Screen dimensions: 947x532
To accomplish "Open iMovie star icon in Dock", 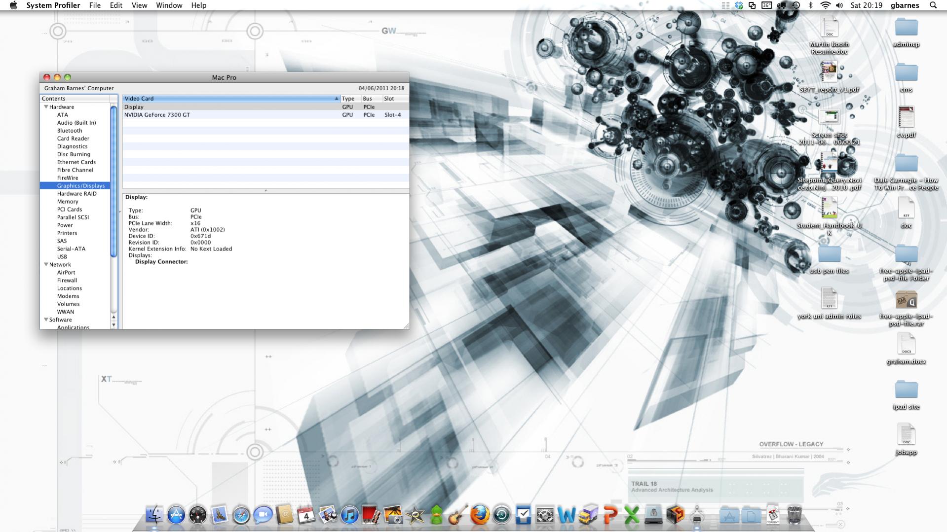I will pos(415,515).
